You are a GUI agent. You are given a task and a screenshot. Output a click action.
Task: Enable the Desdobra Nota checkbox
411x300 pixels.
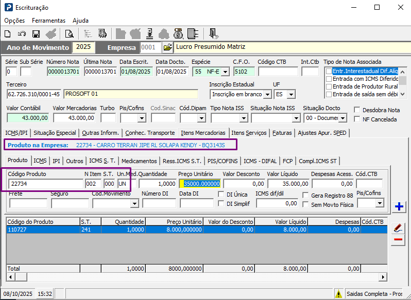click(357, 110)
